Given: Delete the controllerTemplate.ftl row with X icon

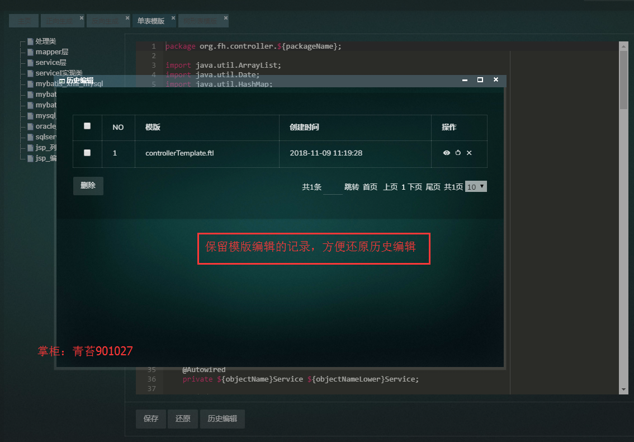Looking at the screenshot, I should [469, 153].
